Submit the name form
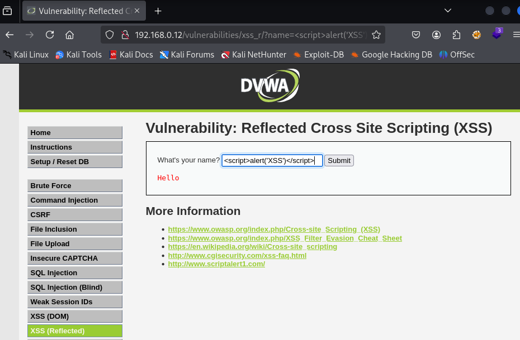This screenshot has width=520, height=340. (339, 161)
